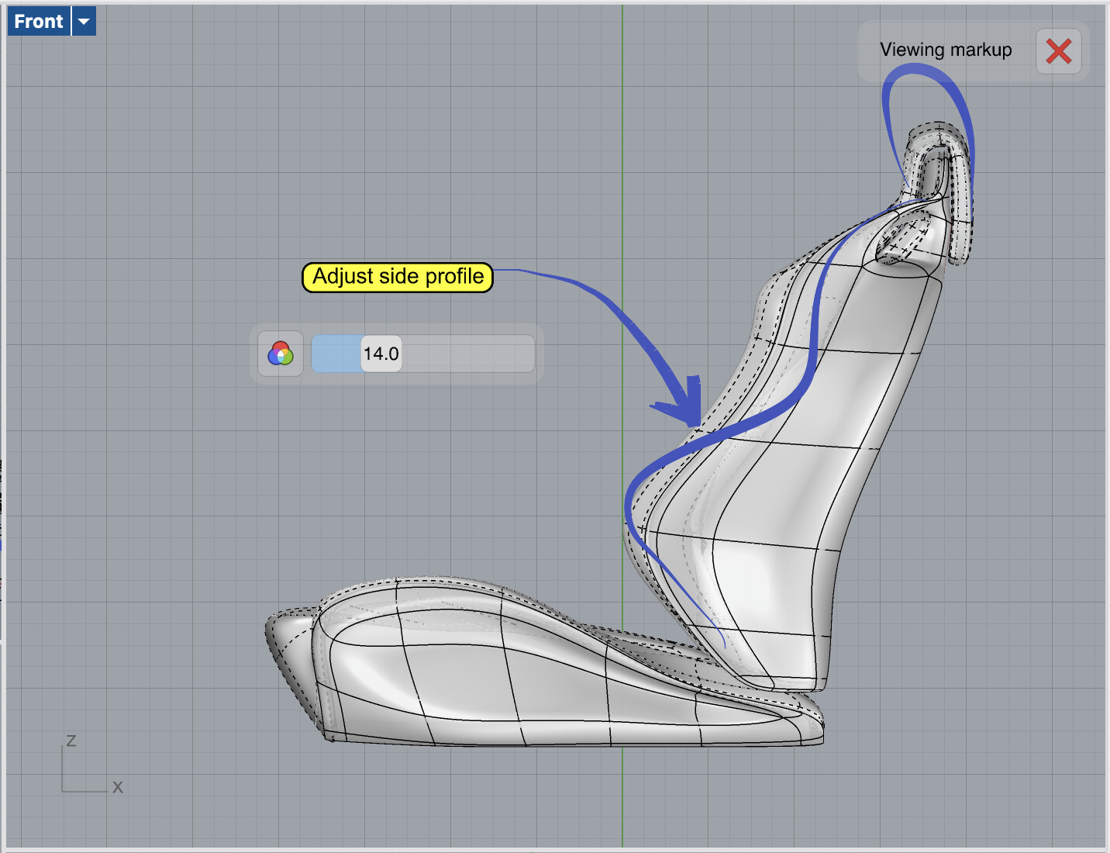Click the Front viewport title label

[x=39, y=21]
